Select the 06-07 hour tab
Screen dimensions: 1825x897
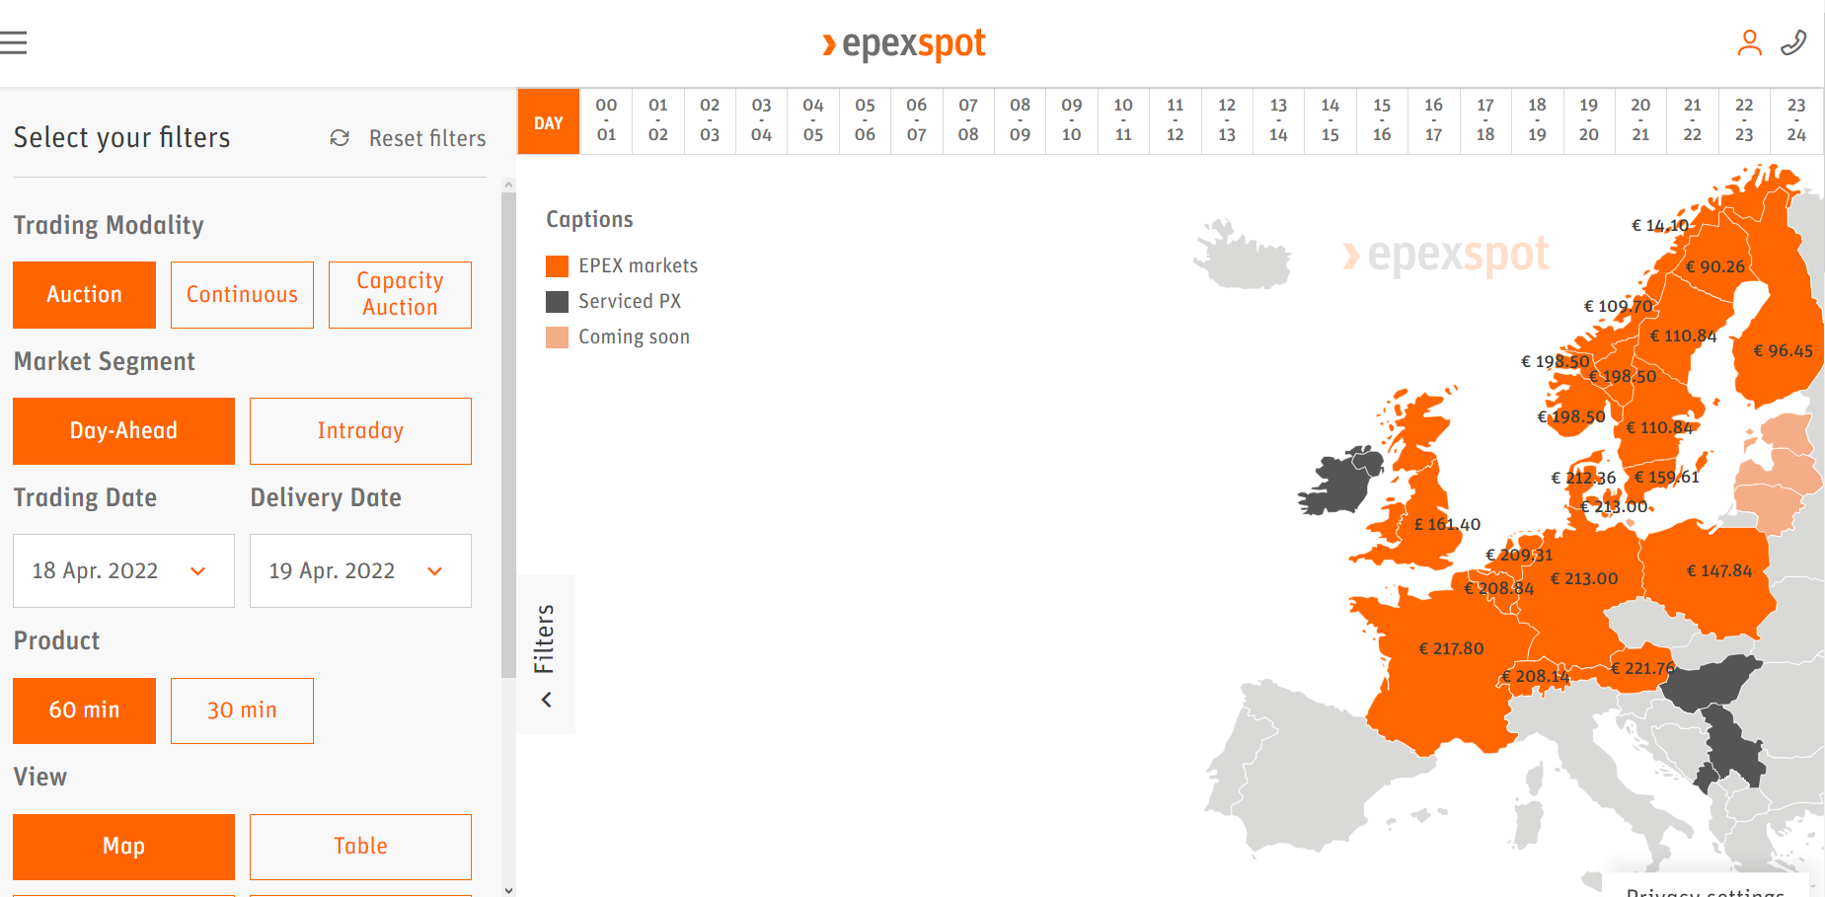click(x=917, y=120)
